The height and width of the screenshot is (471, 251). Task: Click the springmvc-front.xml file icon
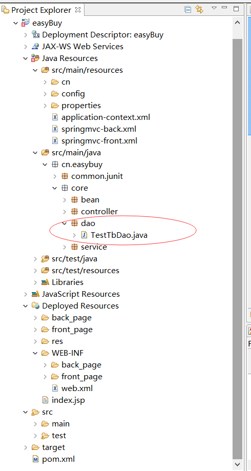pyautogui.click(x=55, y=140)
